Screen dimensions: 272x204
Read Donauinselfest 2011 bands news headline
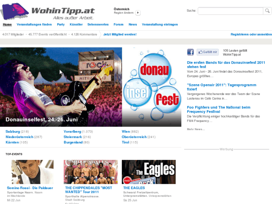point(226,65)
